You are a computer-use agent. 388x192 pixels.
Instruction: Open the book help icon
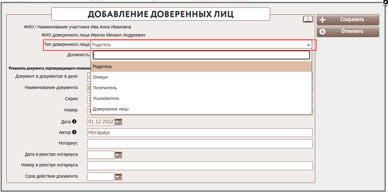coord(308,19)
